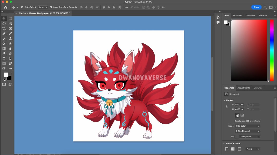Click the Share button
The height and width of the screenshot is (155, 277).
click(x=256, y=7)
